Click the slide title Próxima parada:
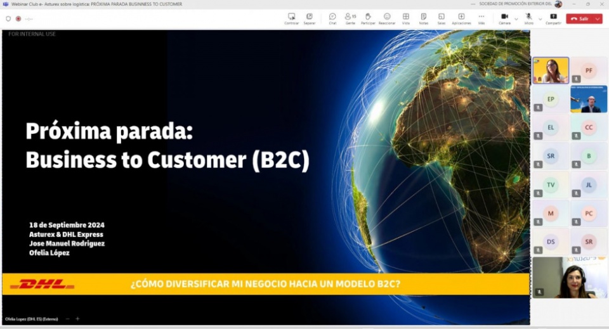609x329 pixels. tap(109, 132)
